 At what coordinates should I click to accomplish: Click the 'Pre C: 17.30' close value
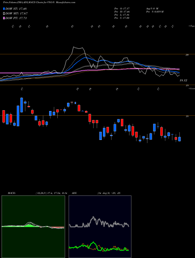coord(122,18)
